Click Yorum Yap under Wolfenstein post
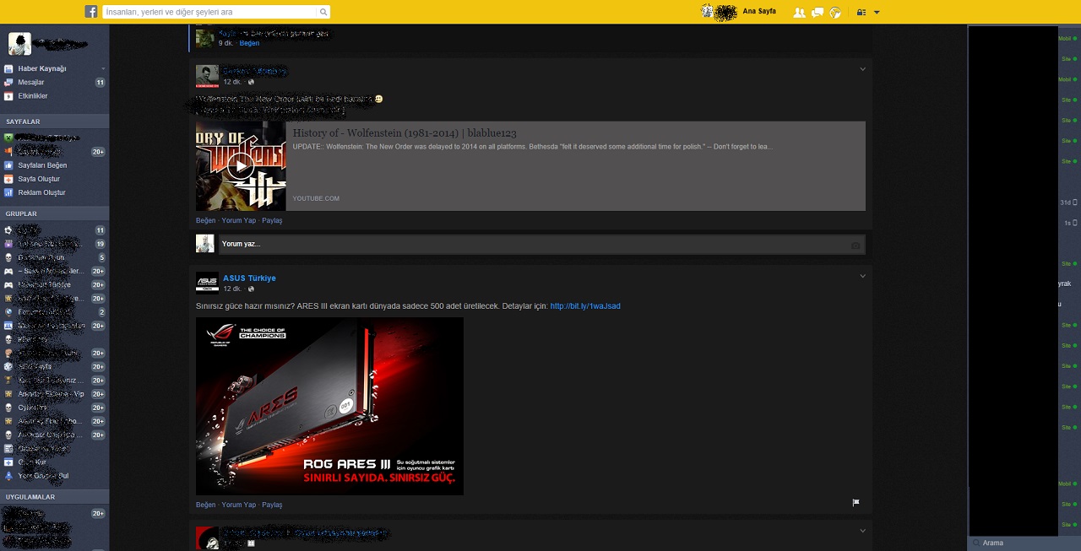1081x551 pixels. [x=238, y=220]
